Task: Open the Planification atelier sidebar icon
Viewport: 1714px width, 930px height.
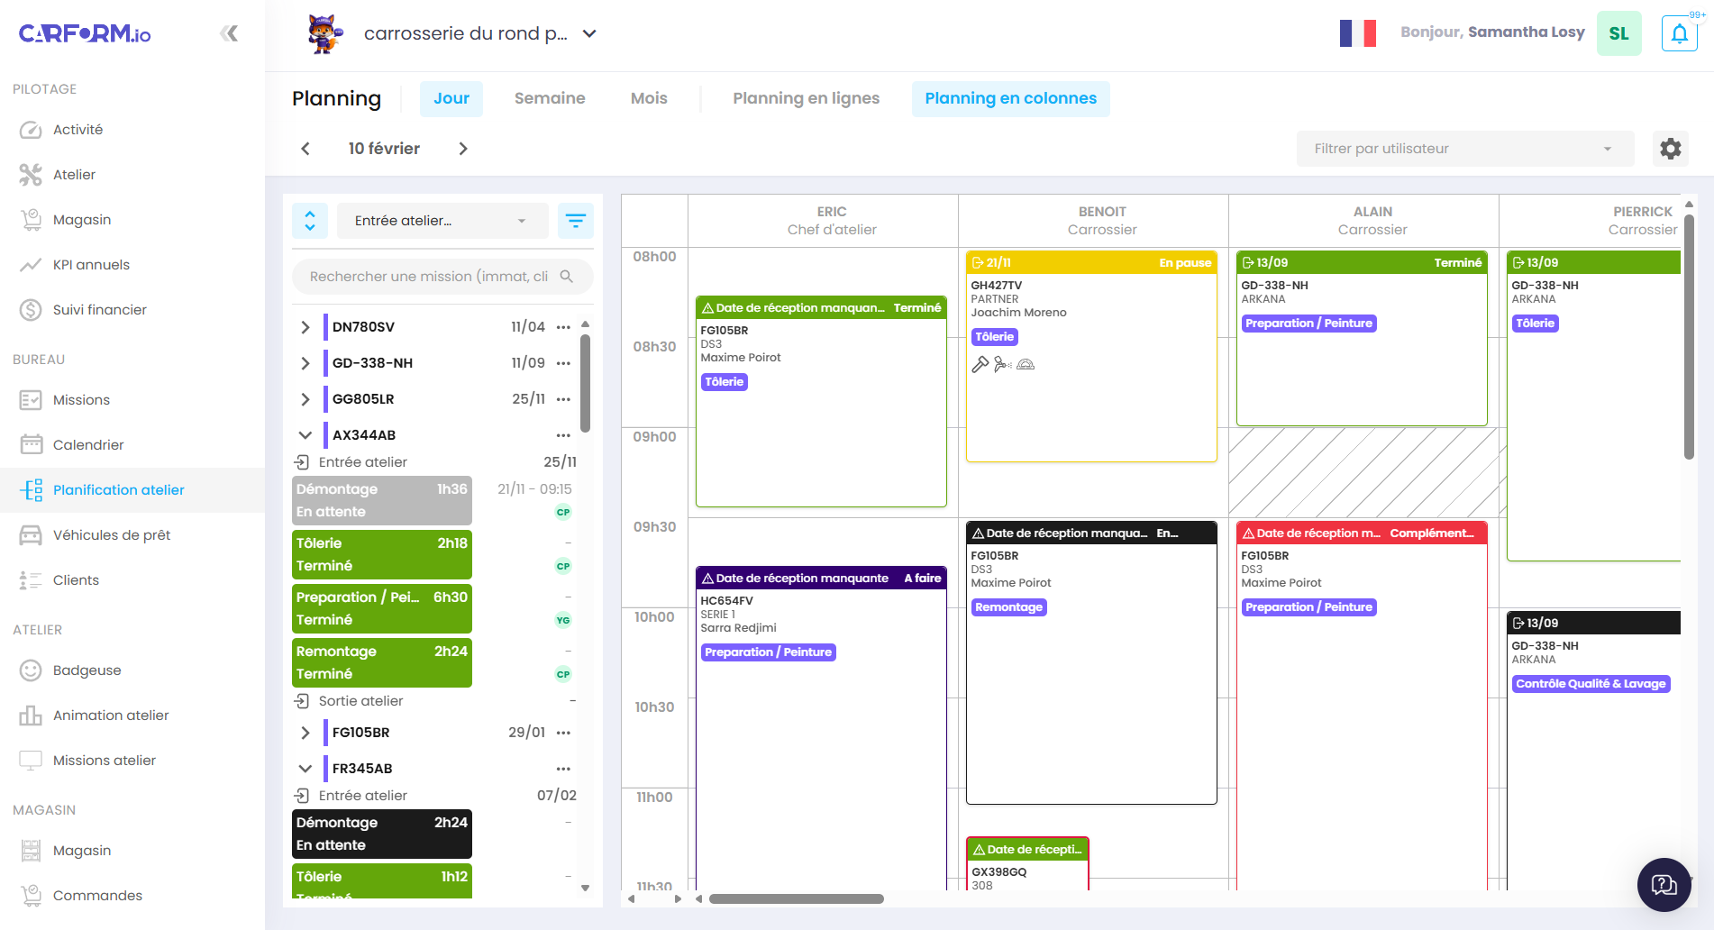Action: [32, 489]
